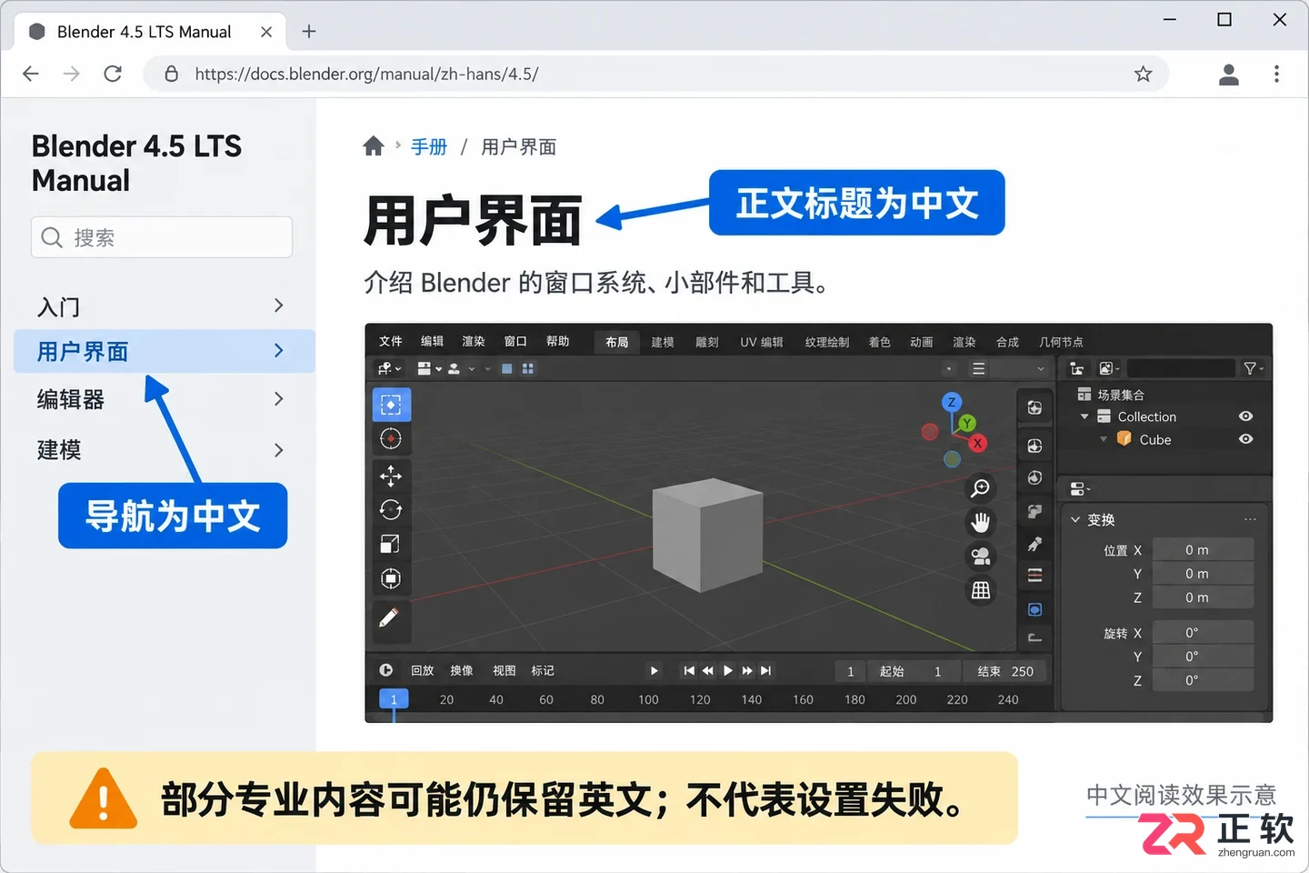
Task: Click the browser address bar URL
Action: pyautogui.click(x=366, y=74)
